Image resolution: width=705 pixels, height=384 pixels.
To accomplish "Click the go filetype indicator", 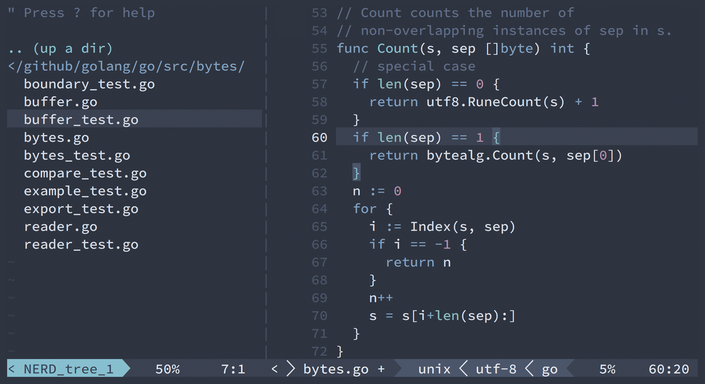I will pyautogui.click(x=549, y=369).
